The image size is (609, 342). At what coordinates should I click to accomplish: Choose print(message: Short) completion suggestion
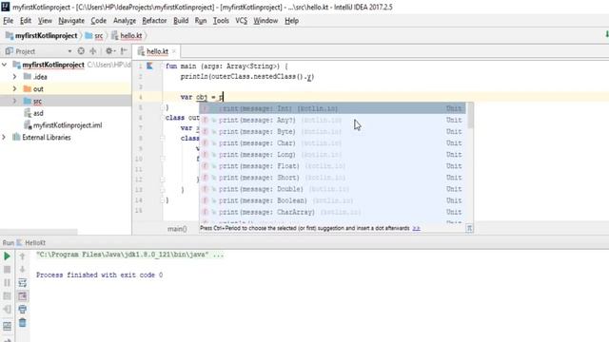(332, 178)
